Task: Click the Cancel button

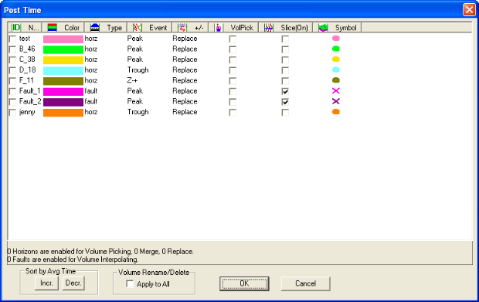Action: coord(305,283)
